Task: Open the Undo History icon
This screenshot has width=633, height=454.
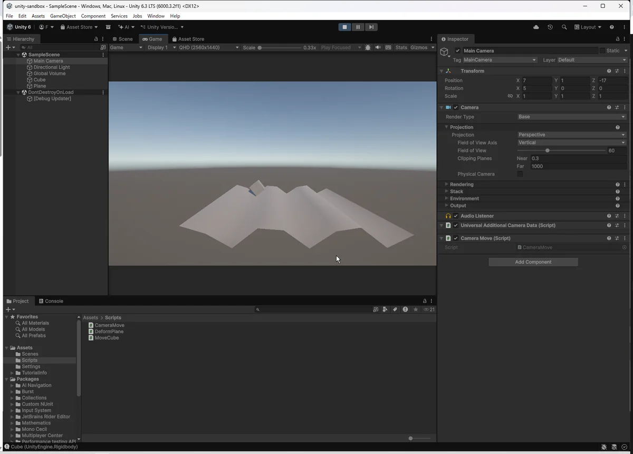Action: coord(550,27)
